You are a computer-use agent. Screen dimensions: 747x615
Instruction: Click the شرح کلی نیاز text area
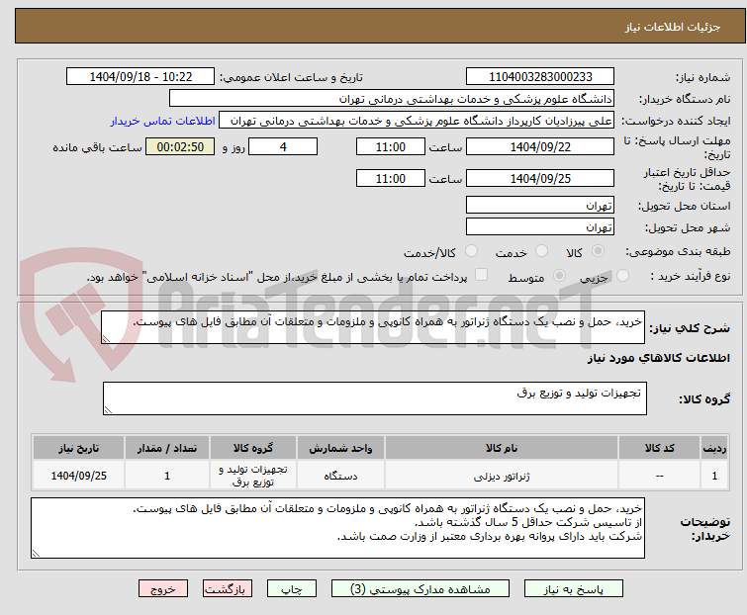click(x=373, y=327)
